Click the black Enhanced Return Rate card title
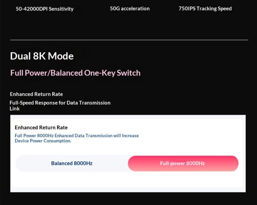This screenshot has height=205, width=257. point(41,128)
